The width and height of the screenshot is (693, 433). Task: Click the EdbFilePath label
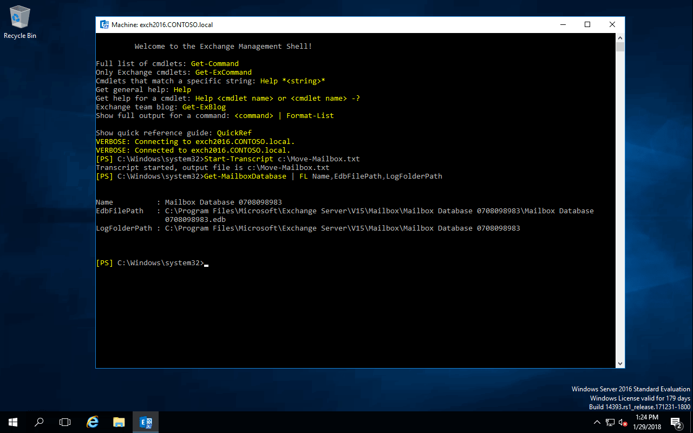[120, 211]
